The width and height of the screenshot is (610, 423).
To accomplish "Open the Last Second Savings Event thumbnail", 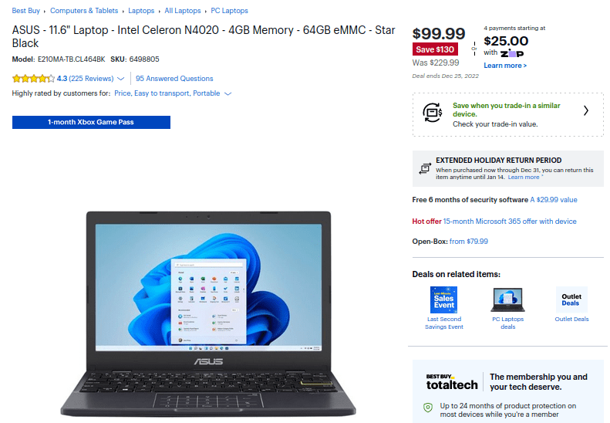I will 443,299.
